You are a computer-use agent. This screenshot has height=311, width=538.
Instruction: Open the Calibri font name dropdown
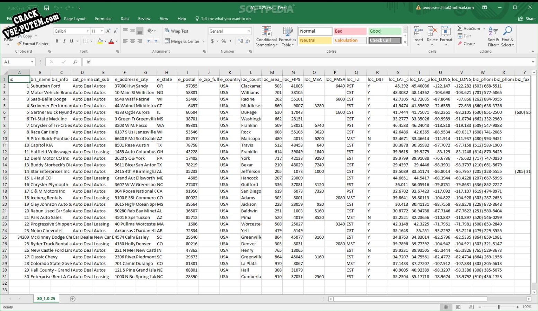pos(88,31)
